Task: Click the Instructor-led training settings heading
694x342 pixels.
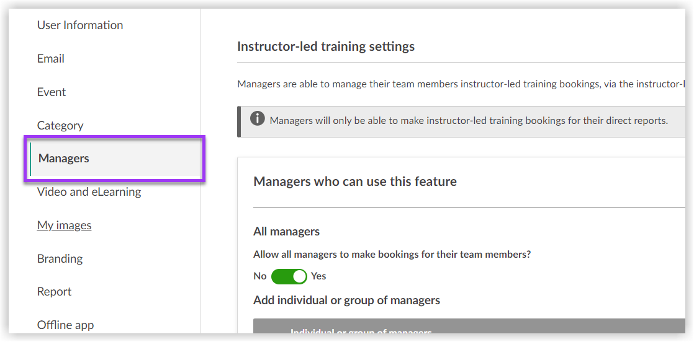Action: tap(326, 46)
